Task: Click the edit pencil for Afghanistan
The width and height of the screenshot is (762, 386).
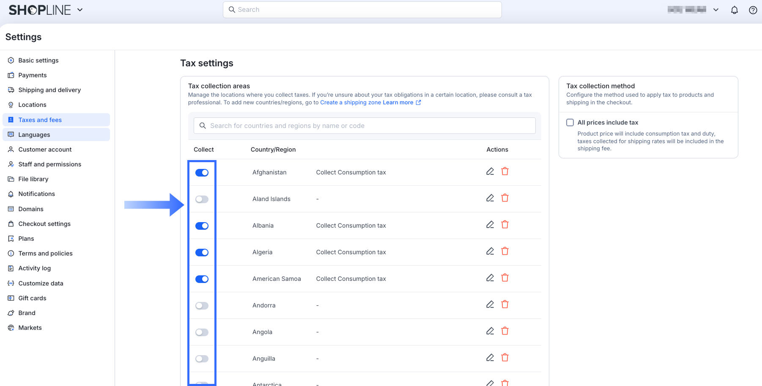Action: pyautogui.click(x=490, y=171)
